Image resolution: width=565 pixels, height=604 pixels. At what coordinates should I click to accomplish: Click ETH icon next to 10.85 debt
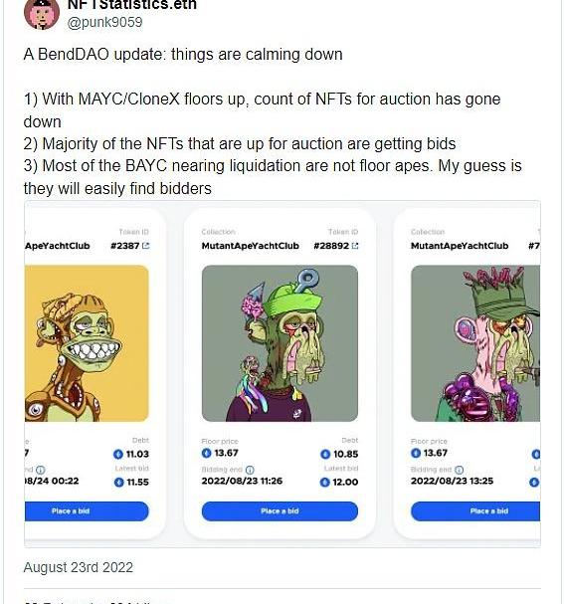(325, 454)
